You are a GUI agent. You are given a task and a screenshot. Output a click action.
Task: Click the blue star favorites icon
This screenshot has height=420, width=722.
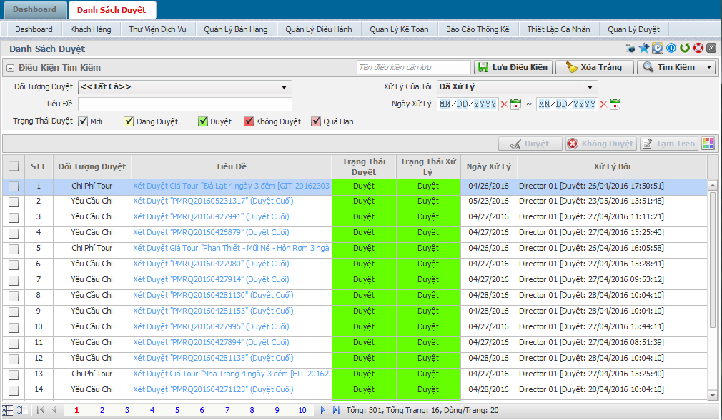click(x=644, y=49)
